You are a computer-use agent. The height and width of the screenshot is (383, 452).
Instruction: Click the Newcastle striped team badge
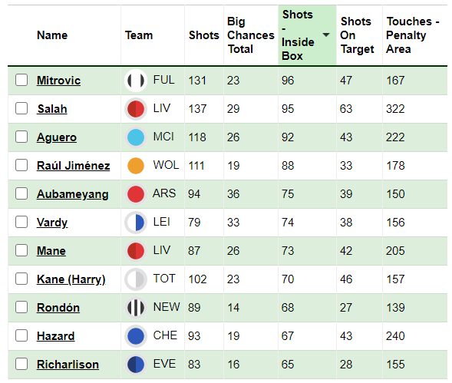tap(136, 308)
